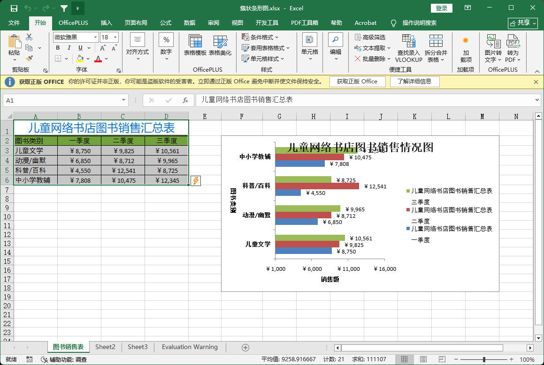Switch to the 视图 view tab
The height and width of the screenshot is (365, 544).
point(238,23)
